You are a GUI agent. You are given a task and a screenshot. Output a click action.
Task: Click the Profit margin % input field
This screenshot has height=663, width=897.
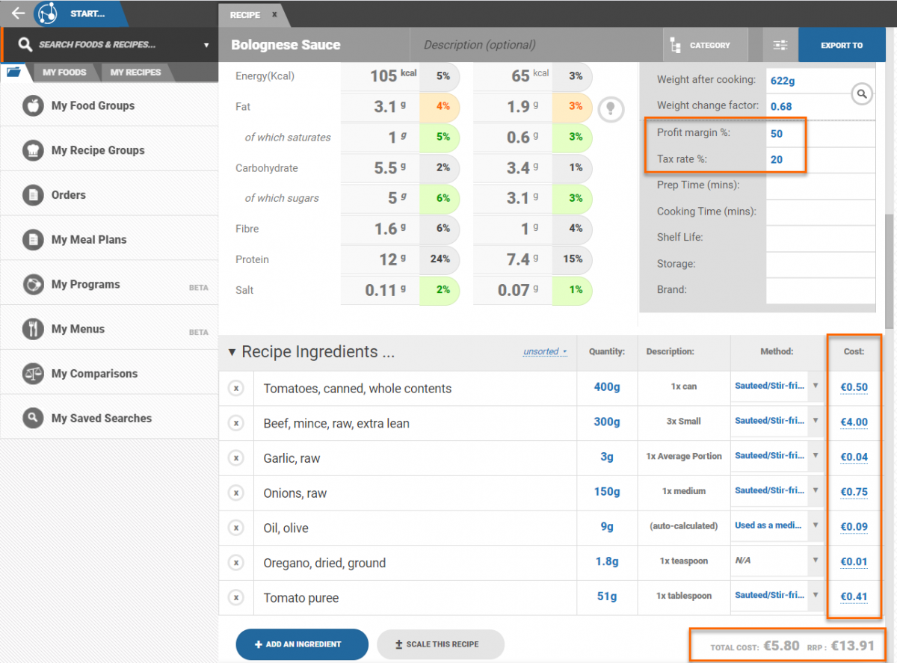coord(820,133)
